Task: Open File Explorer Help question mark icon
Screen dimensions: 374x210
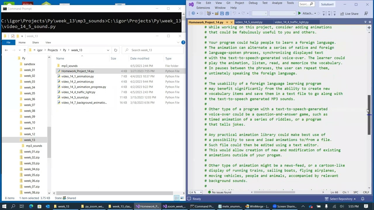Action: pyautogui.click(x=183, y=43)
